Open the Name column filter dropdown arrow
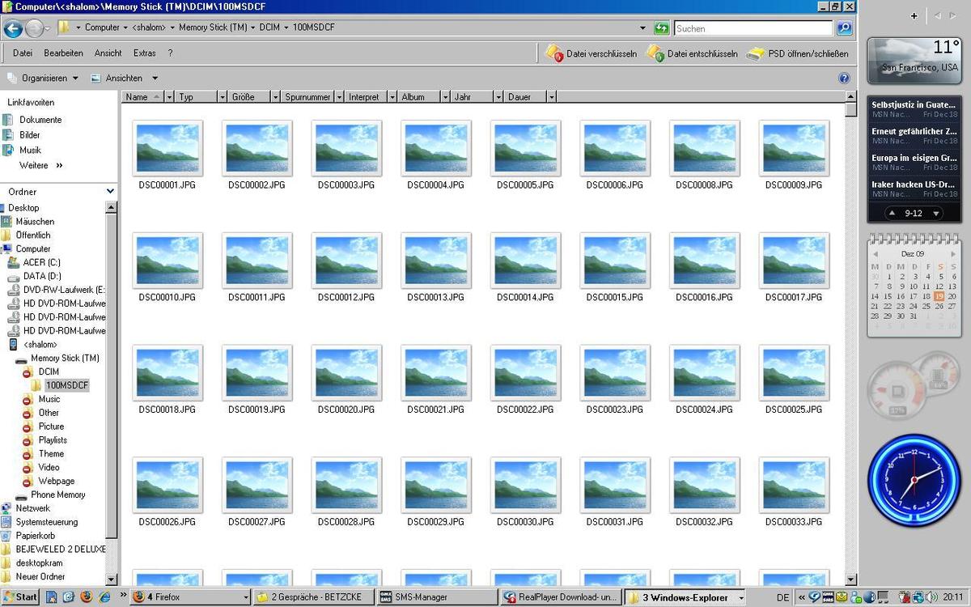 (169, 97)
